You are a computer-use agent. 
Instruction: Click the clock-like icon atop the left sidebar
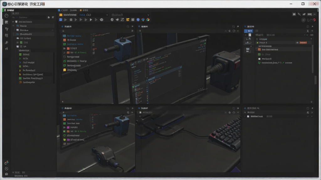coord(7,16)
